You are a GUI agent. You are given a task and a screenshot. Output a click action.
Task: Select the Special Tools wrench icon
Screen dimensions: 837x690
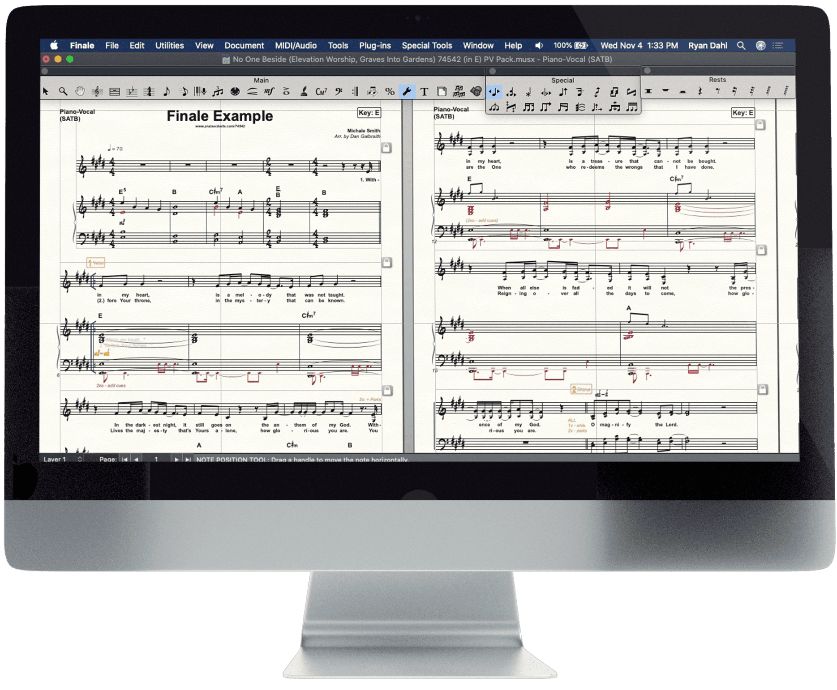tap(407, 92)
